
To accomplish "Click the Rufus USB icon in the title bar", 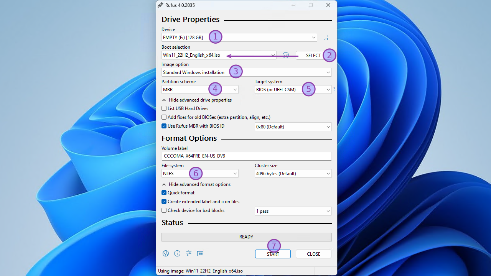I will point(160,5).
